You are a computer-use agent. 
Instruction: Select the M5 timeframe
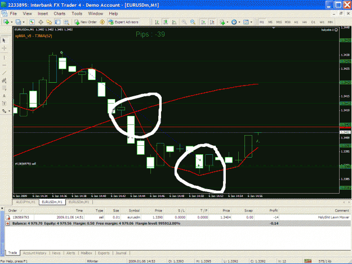[x=270, y=22]
